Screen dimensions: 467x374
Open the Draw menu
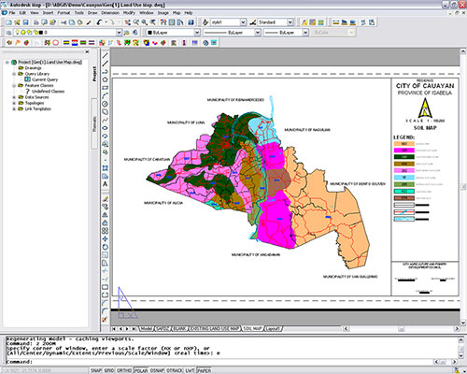pyautogui.click(x=92, y=13)
